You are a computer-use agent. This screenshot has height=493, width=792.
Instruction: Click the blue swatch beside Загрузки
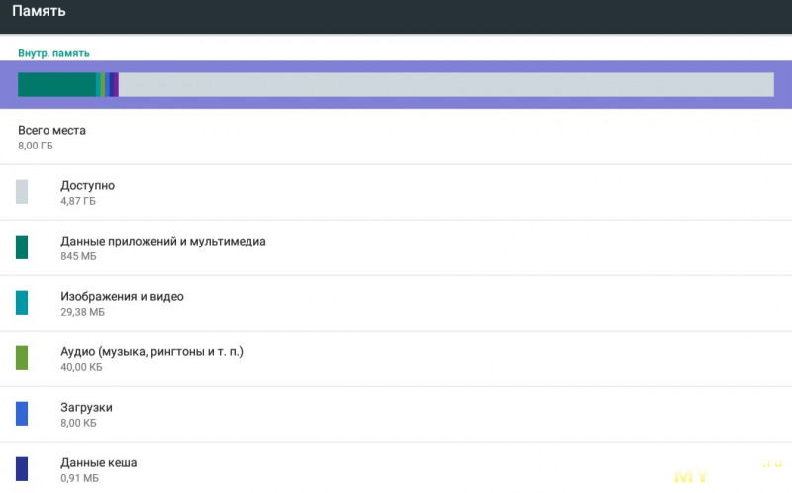22,414
